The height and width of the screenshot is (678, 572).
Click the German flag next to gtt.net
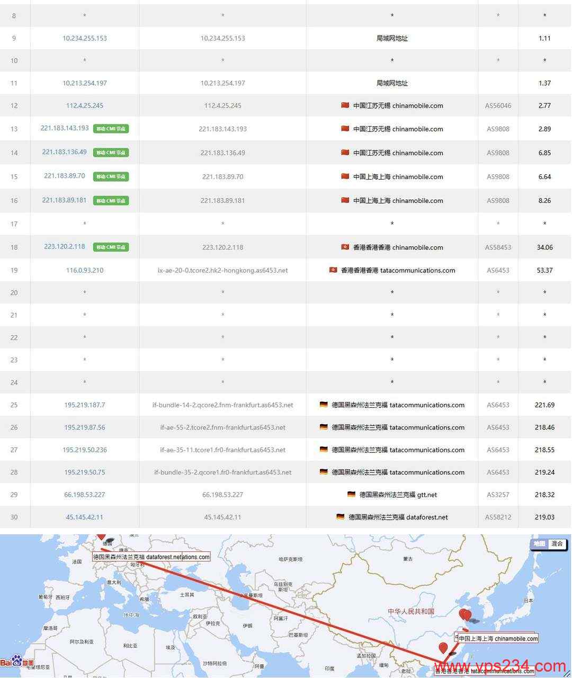coord(351,494)
